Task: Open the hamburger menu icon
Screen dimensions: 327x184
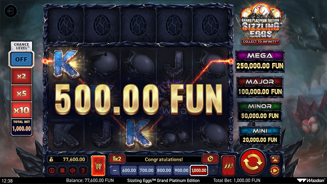Action: tap(62, 171)
